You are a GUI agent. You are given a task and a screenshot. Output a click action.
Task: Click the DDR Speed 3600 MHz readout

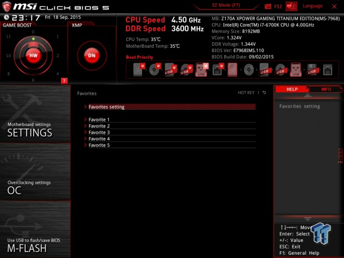(165, 28)
